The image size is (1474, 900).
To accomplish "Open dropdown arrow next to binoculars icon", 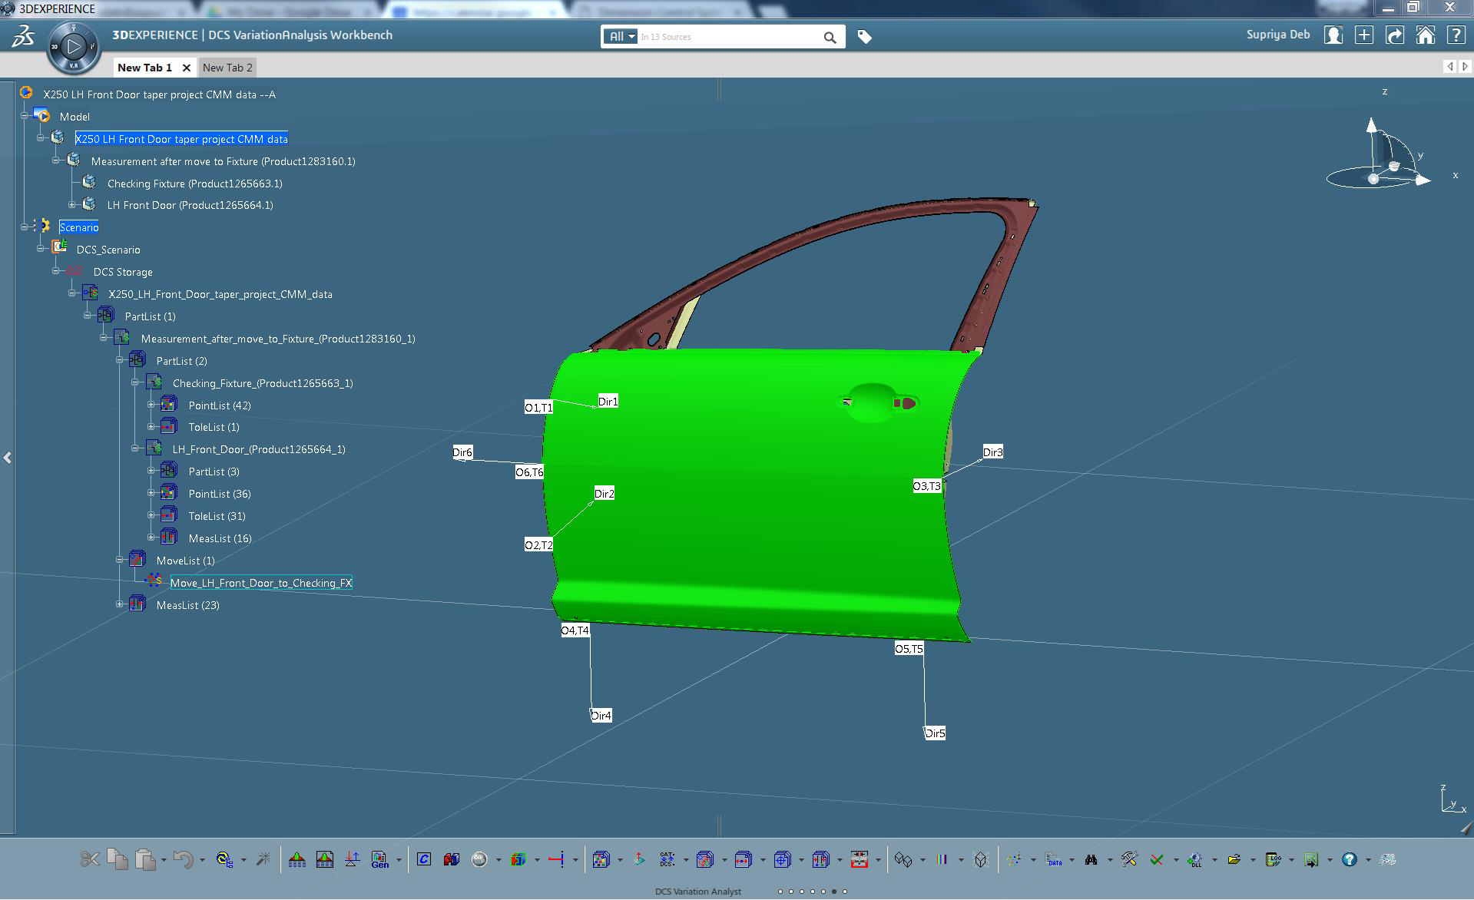I will coord(1109,860).
